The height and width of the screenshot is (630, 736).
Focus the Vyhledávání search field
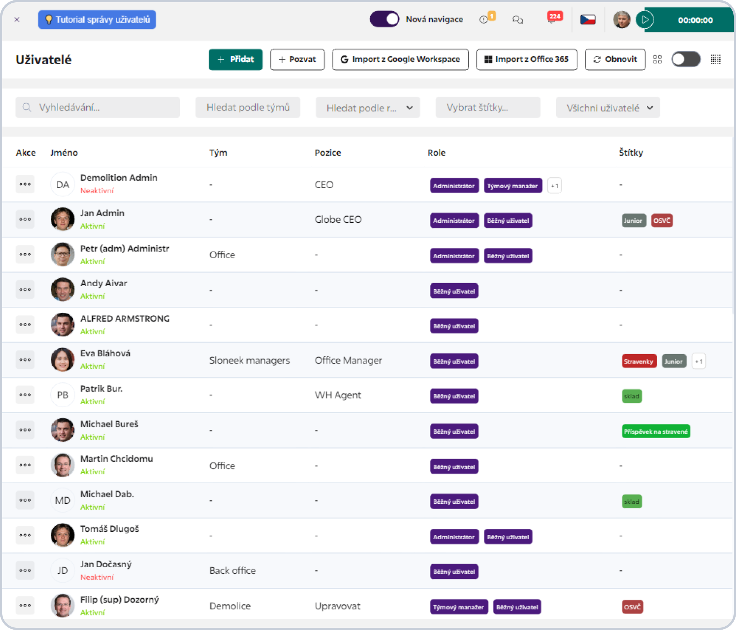tap(98, 108)
